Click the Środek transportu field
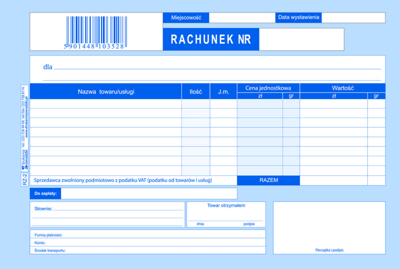This screenshot has width=400, height=269. click(x=165, y=250)
